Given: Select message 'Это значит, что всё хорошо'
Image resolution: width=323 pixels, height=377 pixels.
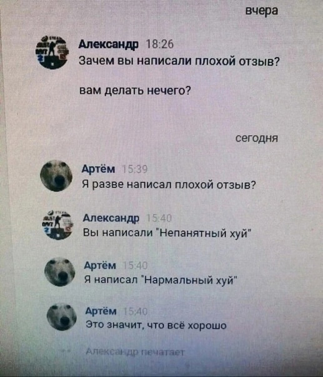Looking at the screenshot, I should [156, 325].
